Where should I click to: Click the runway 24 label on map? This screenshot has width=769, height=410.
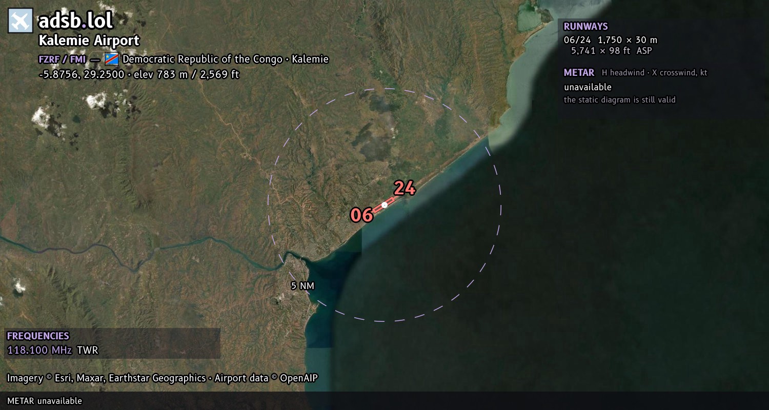pyautogui.click(x=404, y=188)
